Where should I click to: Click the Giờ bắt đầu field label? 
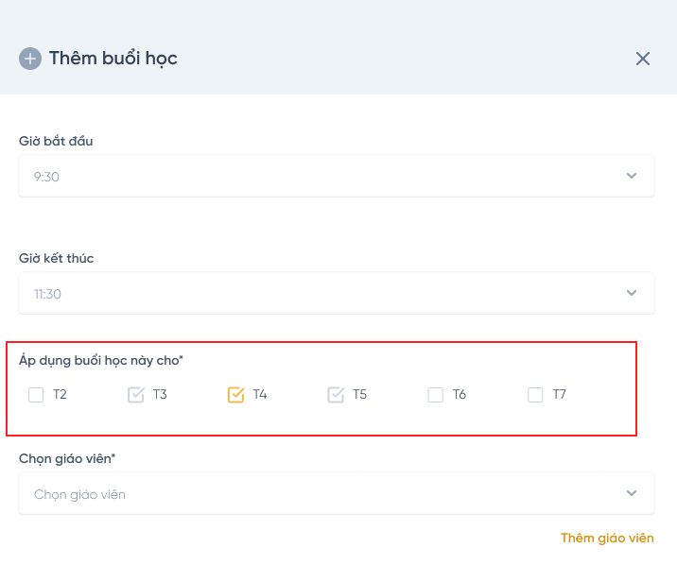pos(56,141)
